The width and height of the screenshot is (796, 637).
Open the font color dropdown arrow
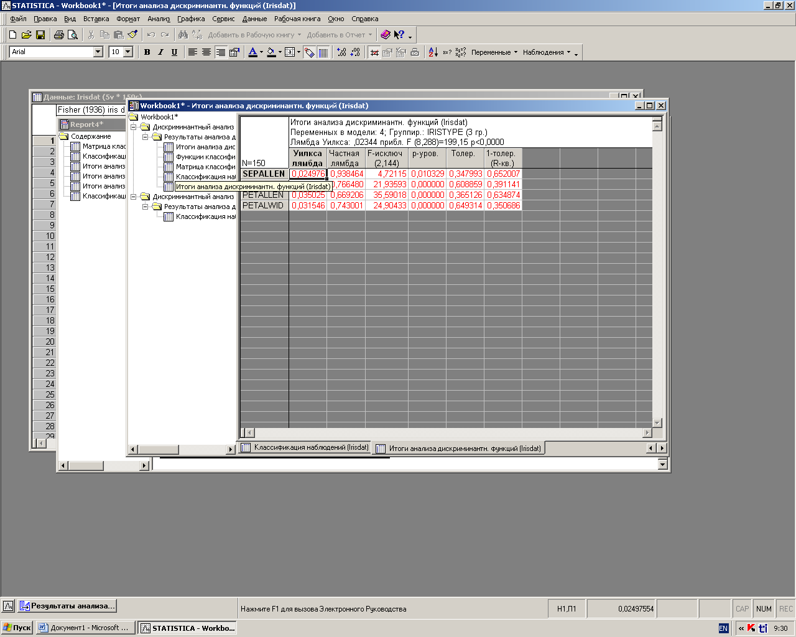click(x=261, y=52)
